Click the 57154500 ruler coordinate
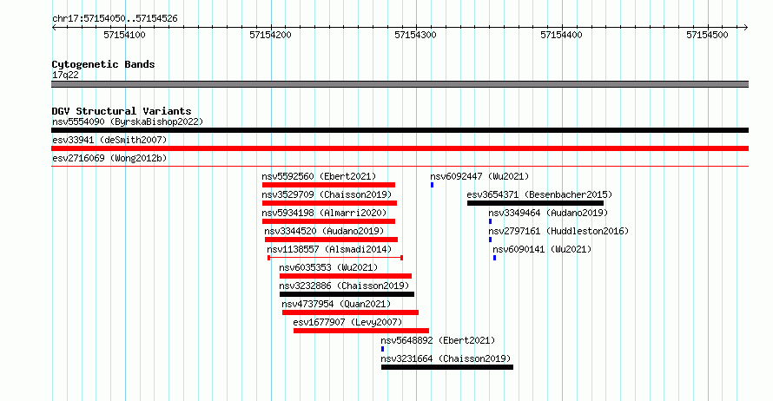The image size is (773, 401). click(708, 35)
